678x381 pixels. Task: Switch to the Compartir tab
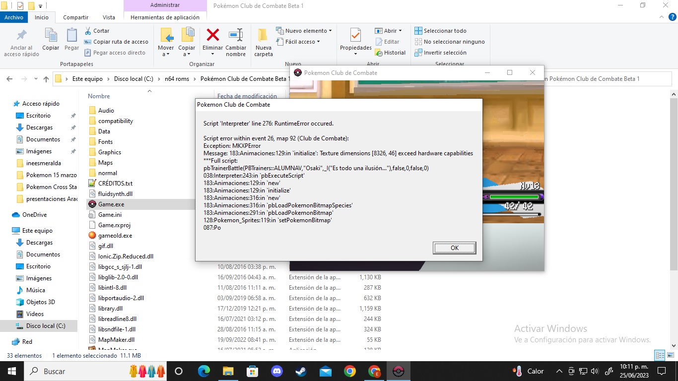(x=75, y=17)
